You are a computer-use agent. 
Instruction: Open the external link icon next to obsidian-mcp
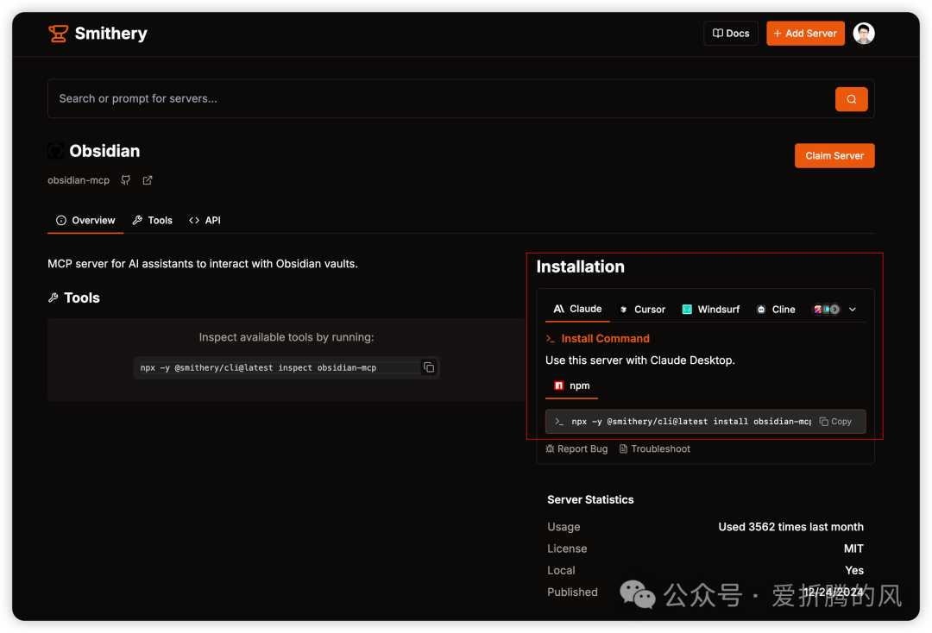148,180
